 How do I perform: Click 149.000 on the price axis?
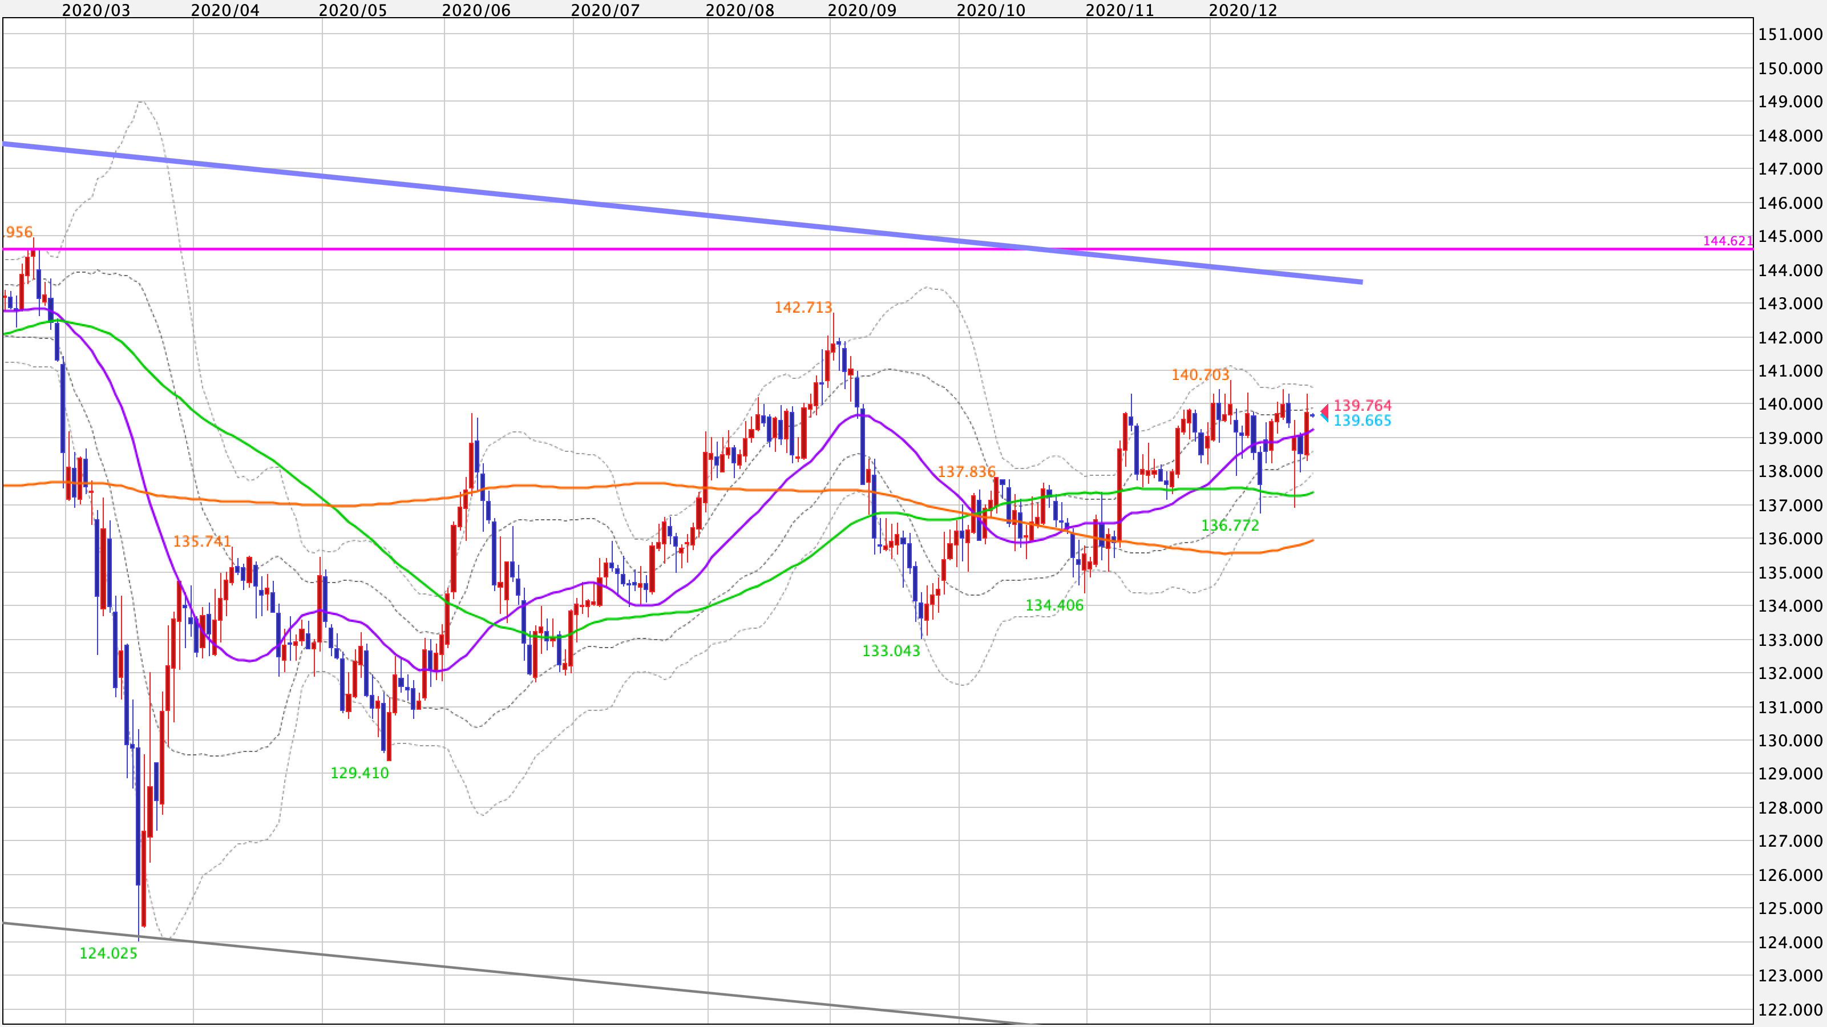(x=1790, y=102)
